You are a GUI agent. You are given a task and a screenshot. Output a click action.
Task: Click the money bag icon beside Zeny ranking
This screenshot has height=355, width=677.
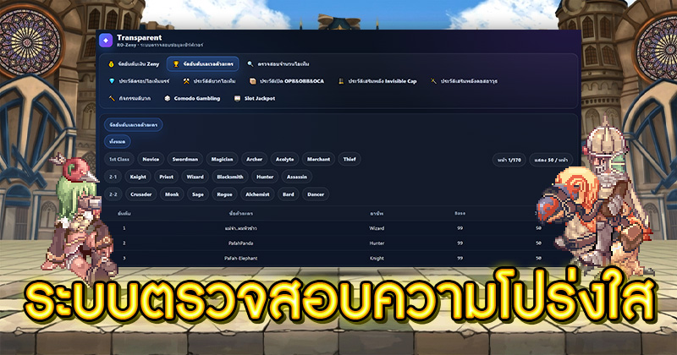[x=111, y=64]
